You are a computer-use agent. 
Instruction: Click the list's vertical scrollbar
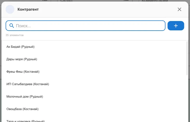click(187, 58)
